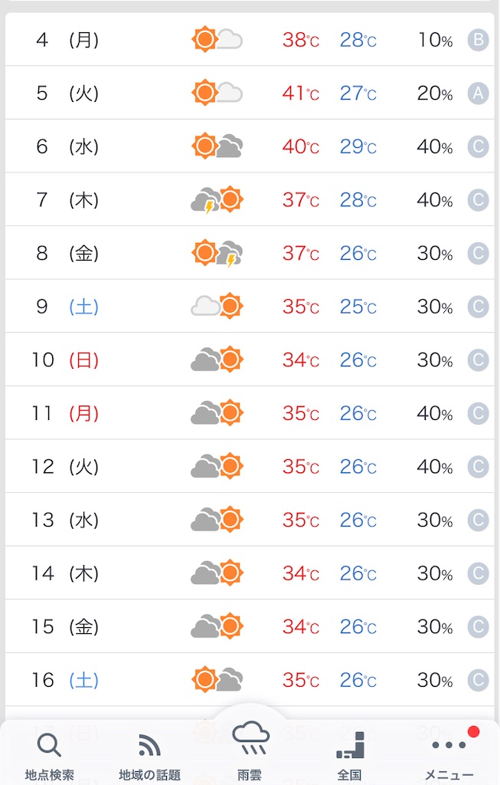Open 地域の話題 feed icon
The width and height of the screenshot is (500, 785).
(x=149, y=757)
